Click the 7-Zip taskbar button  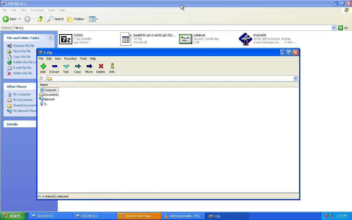pos(227,216)
